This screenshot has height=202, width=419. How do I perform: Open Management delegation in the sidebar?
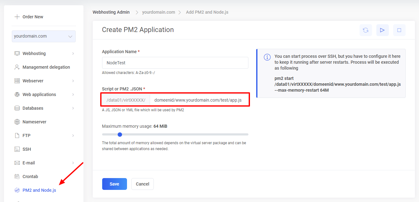[40, 67]
